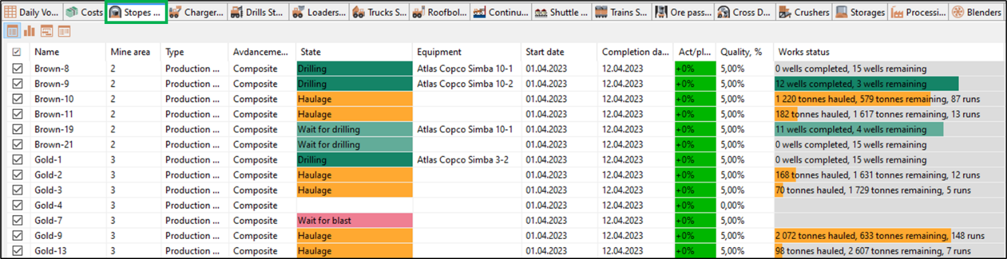
Task: Open the Continuous miners tab icon
Action: click(x=479, y=13)
